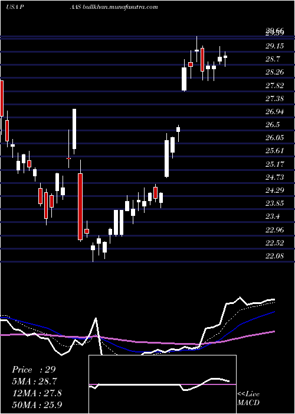Click the '50MA : 25.9' readout

37,405
